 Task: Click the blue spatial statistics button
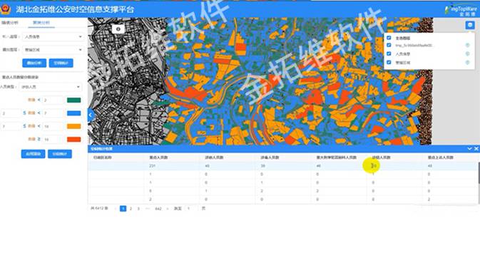61,63
